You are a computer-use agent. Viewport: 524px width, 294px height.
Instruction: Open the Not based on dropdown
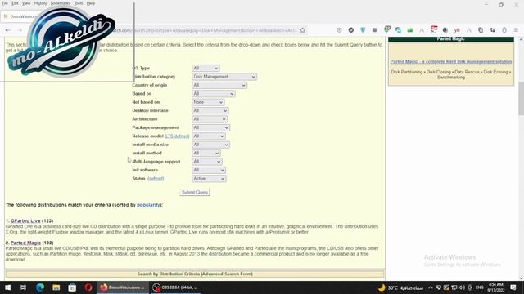[x=208, y=102]
